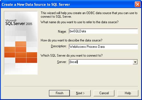Click the horizontal separator line above the buttons
The width and height of the screenshot is (142, 100).
(71, 86)
